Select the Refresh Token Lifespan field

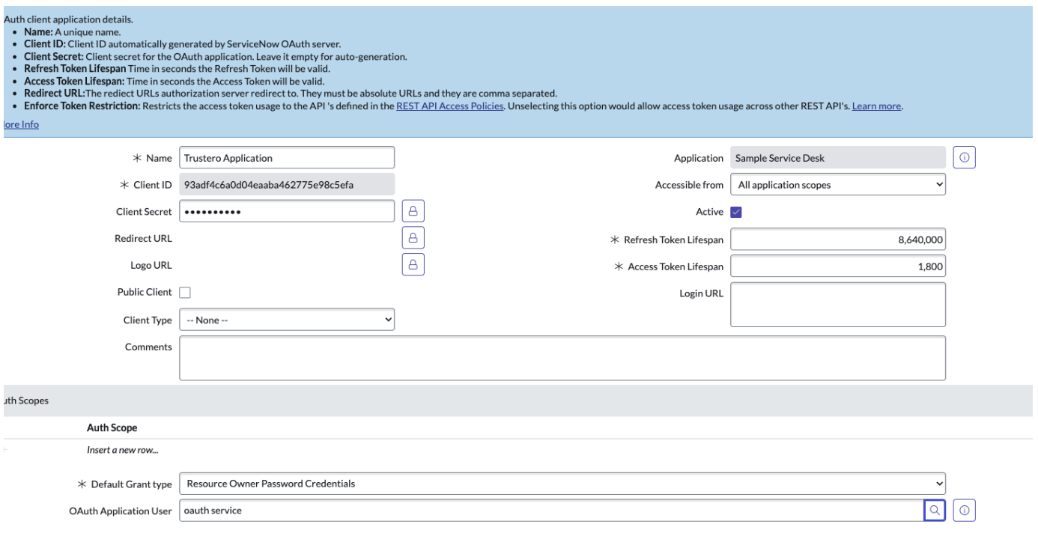click(x=837, y=239)
